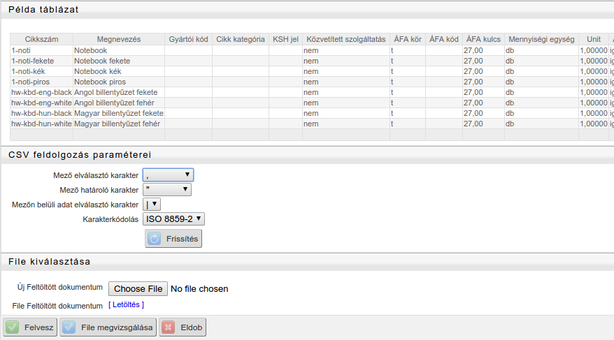Click the hw-kbd-eng-black item cell

point(41,92)
